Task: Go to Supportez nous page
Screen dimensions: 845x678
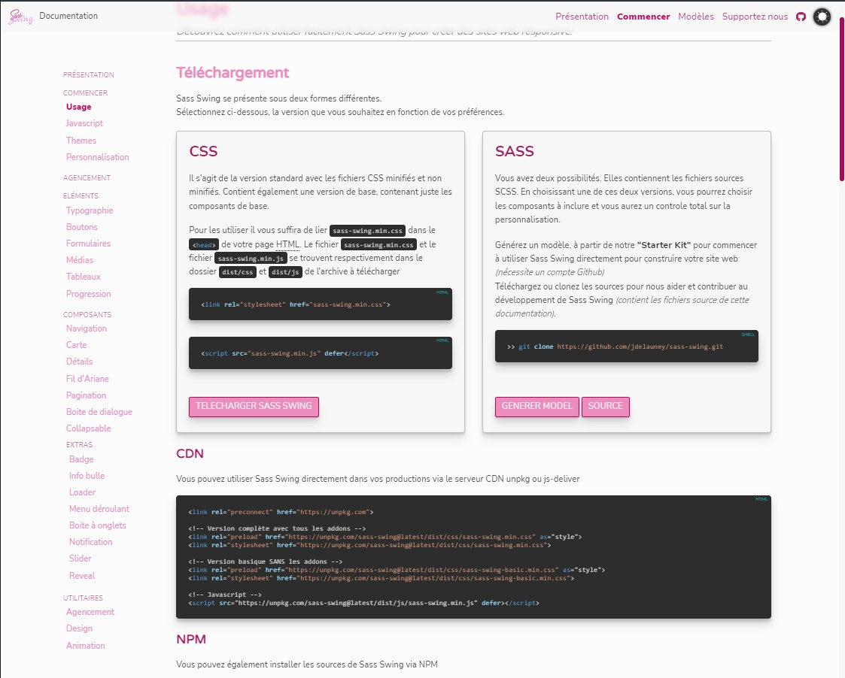Action: [755, 17]
